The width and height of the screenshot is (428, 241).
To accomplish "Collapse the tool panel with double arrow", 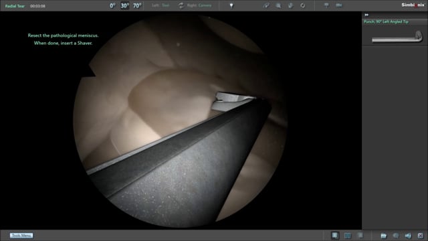I will coord(366,15).
